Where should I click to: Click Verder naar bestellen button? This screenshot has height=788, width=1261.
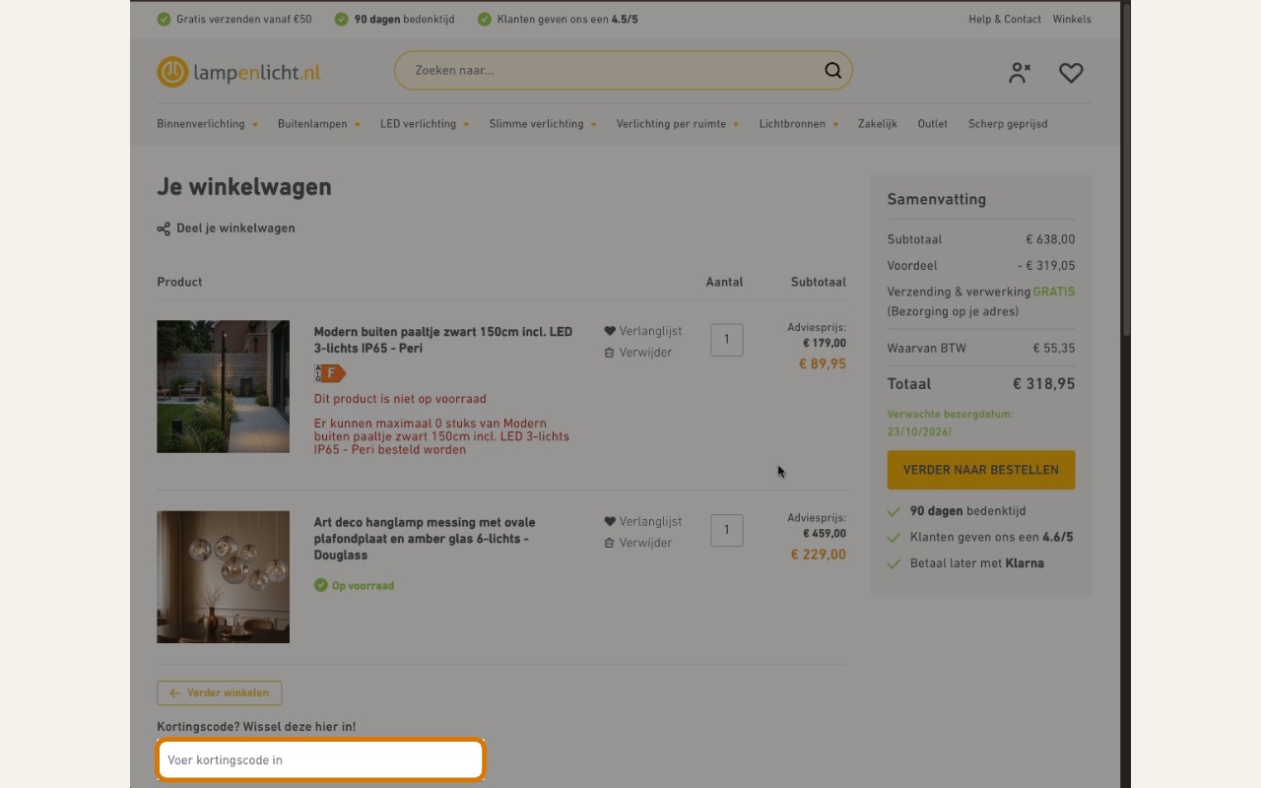tap(981, 470)
